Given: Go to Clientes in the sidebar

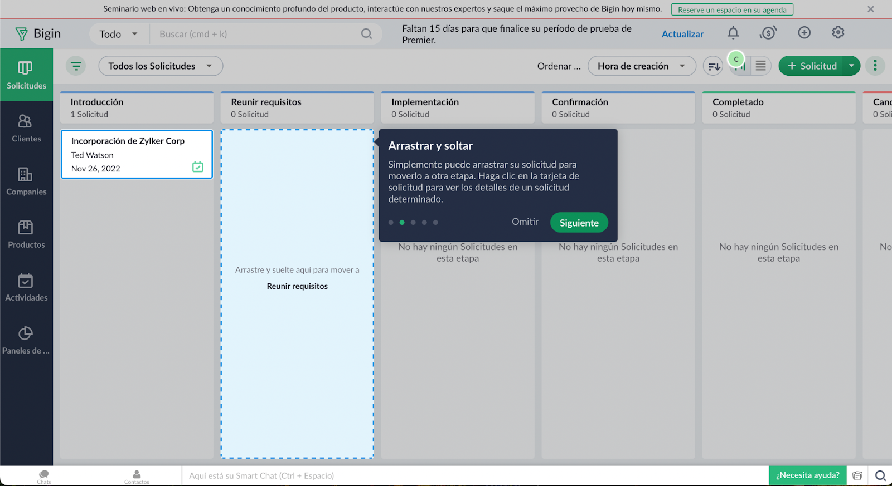Looking at the screenshot, I should coord(26,128).
